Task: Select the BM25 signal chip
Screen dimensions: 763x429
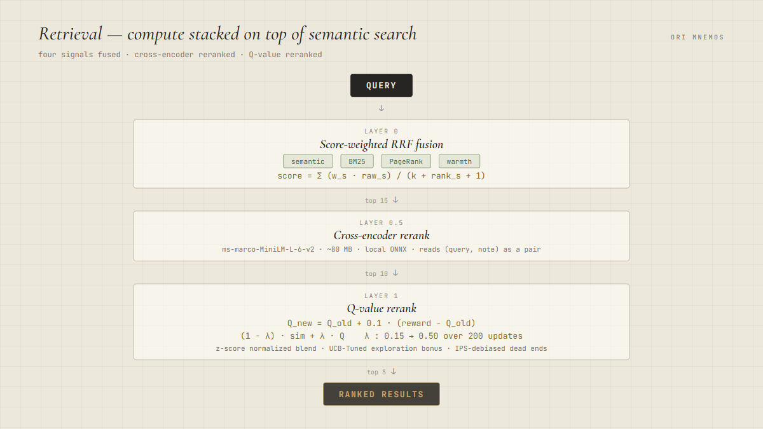Action: point(357,161)
